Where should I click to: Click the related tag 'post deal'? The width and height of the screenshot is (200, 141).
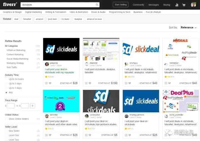pyautogui.click(x=52, y=19)
